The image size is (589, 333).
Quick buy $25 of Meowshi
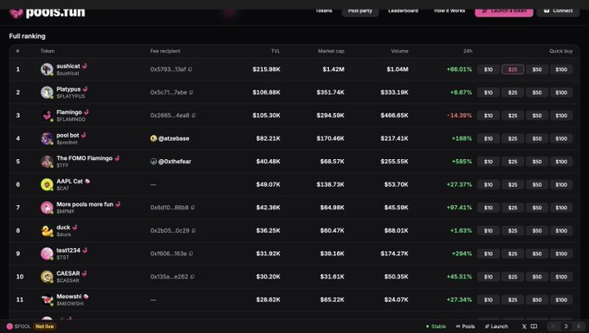coord(513,300)
